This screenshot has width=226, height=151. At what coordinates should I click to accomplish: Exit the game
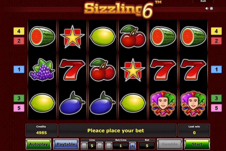click(203, 1)
